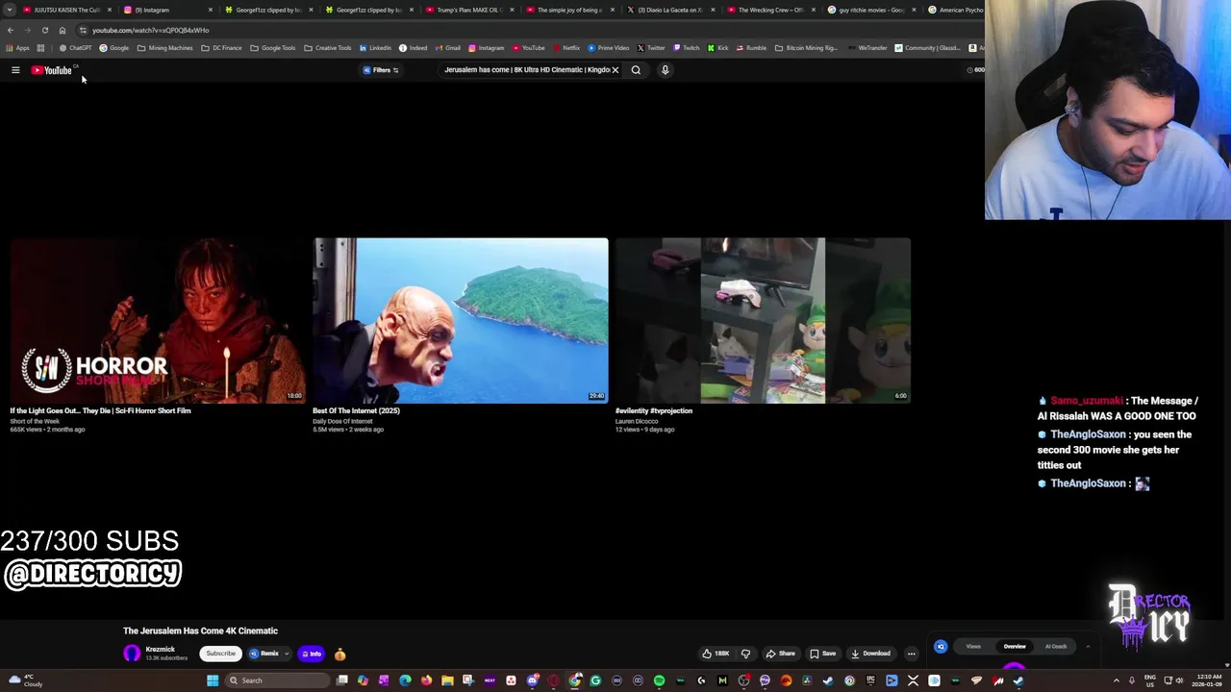Viewport: 1231px width, 692px height.
Task: Click the Remix button
Action: coord(264,654)
